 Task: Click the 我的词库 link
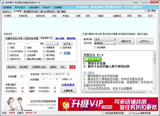click(71, 38)
